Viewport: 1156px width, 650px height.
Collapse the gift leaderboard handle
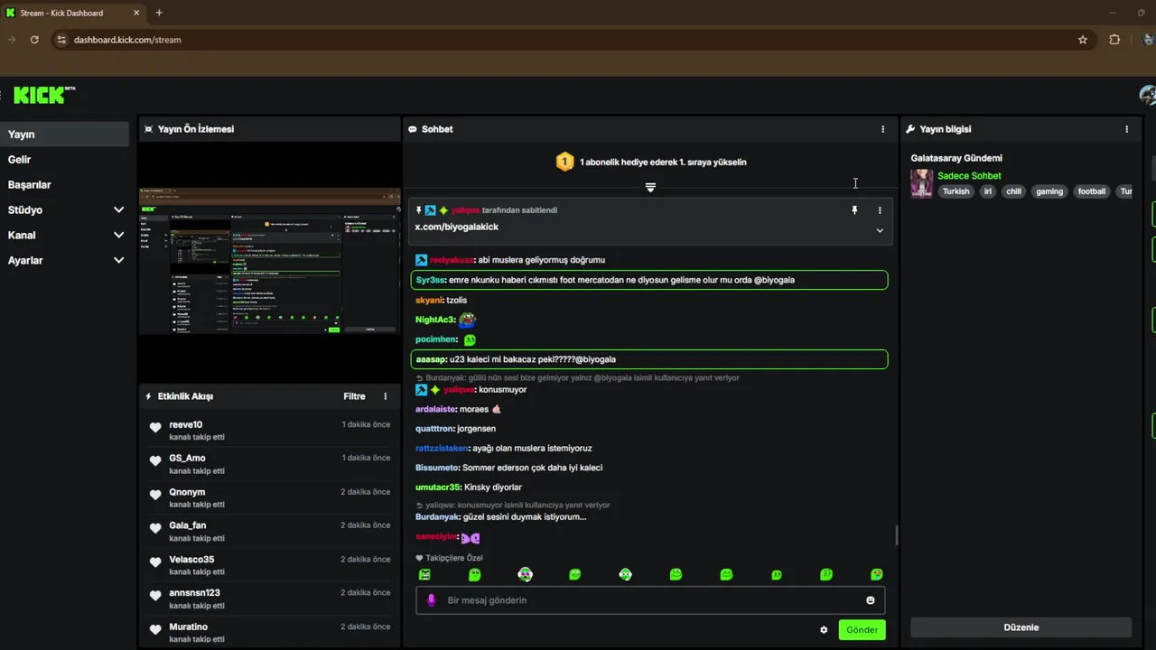click(x=650, y=187)
